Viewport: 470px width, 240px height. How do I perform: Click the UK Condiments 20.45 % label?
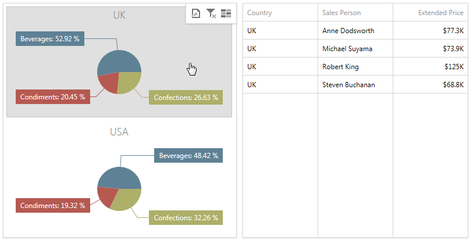pyautogui.click(x=52, y=97)
